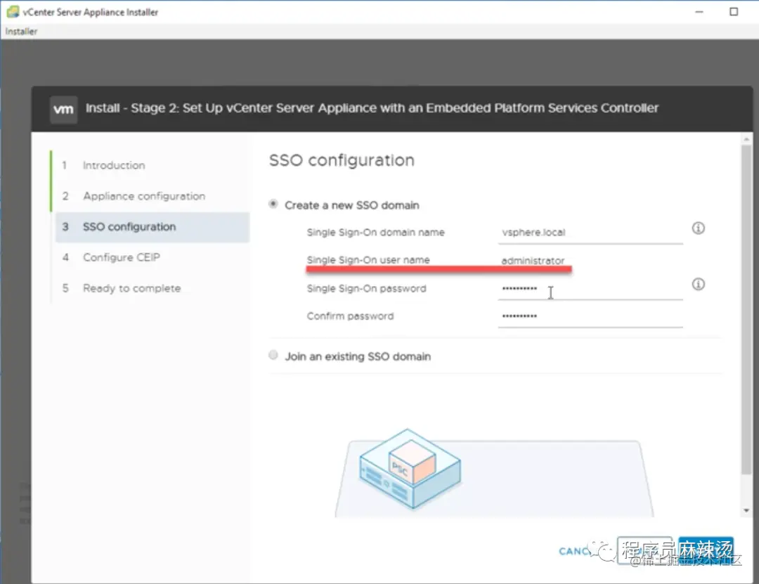This screenshot has width=759, height=584.
Task: Select Join an existing SSO domain
Action: pyautogui.click(x=273, y=356)
